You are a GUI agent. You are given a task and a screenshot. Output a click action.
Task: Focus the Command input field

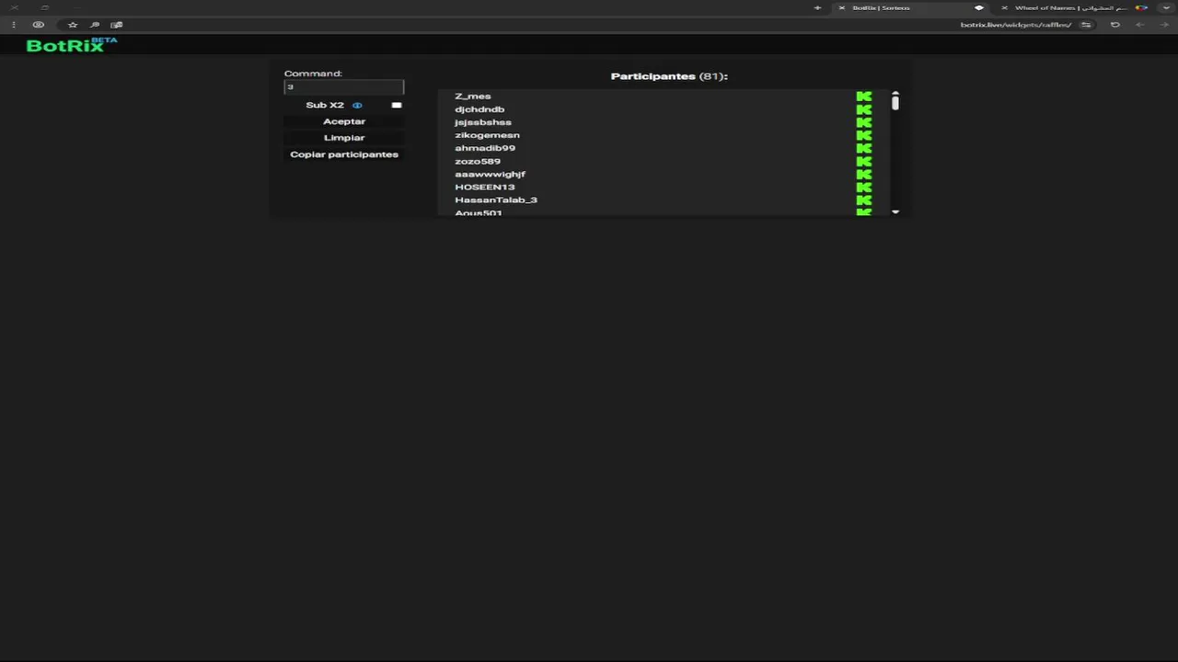coord(344,86)
